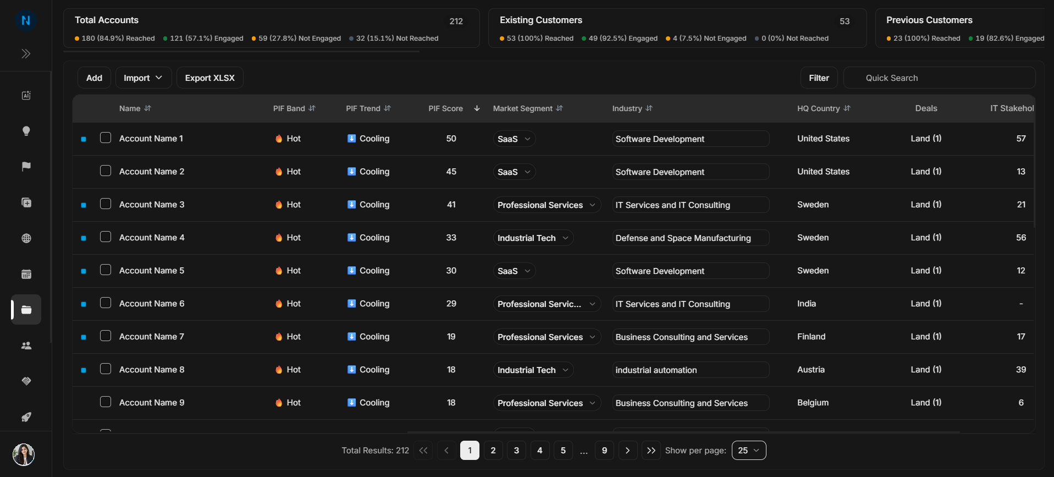
Task: Go to page 5
Action: 563,450
